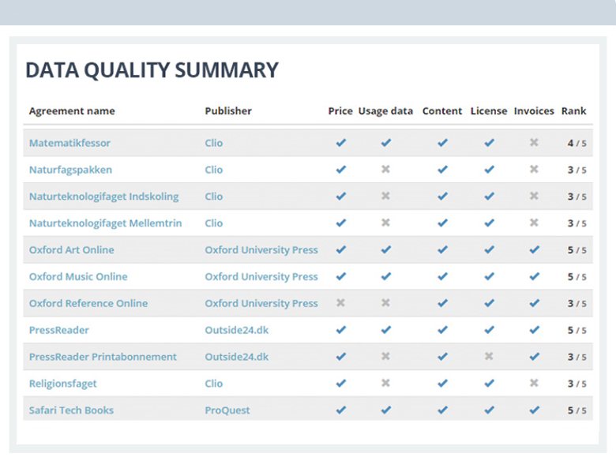Click the Data Quality Summary heading
The image size is (616, 472).
[152, 70]
